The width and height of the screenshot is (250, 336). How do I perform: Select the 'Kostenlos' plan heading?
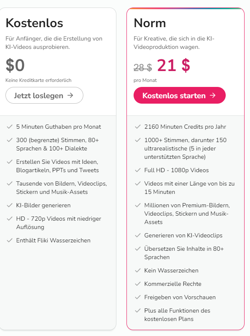click(x=34, y=23)
